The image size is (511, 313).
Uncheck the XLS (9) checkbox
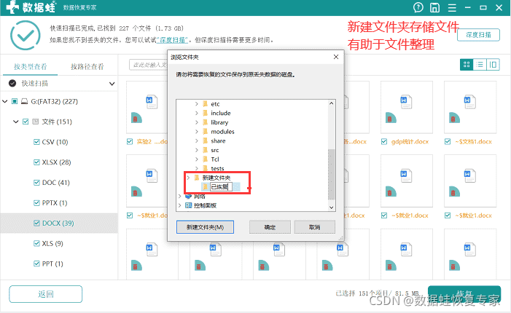click(x=36, y=243)
